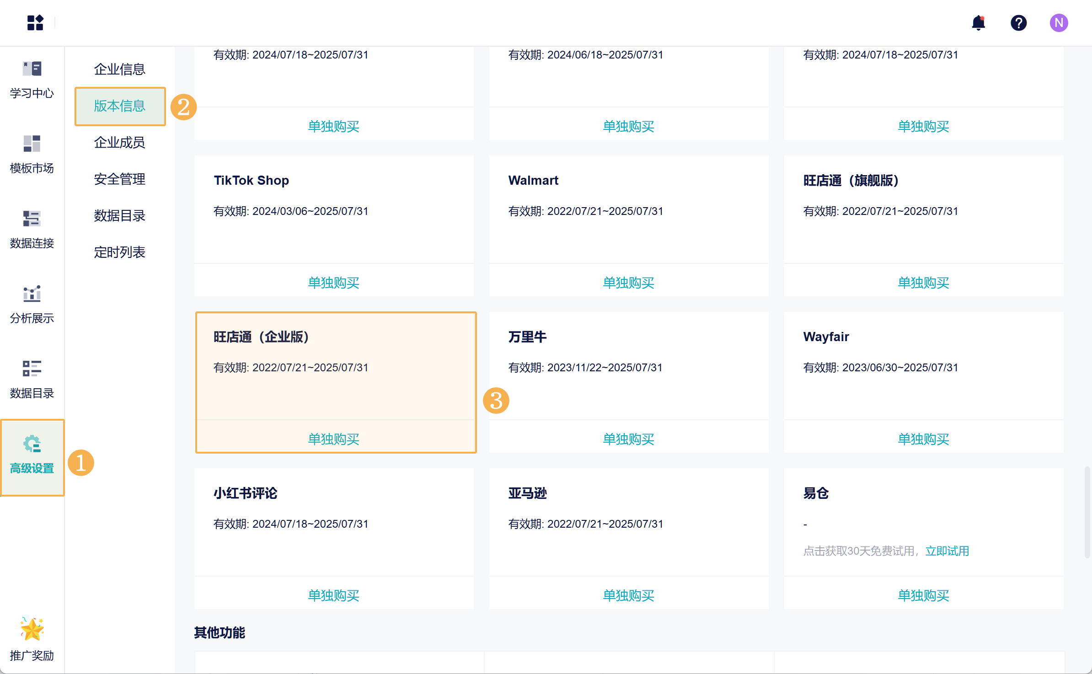Open 企业成员 menu item

point(119,143)
